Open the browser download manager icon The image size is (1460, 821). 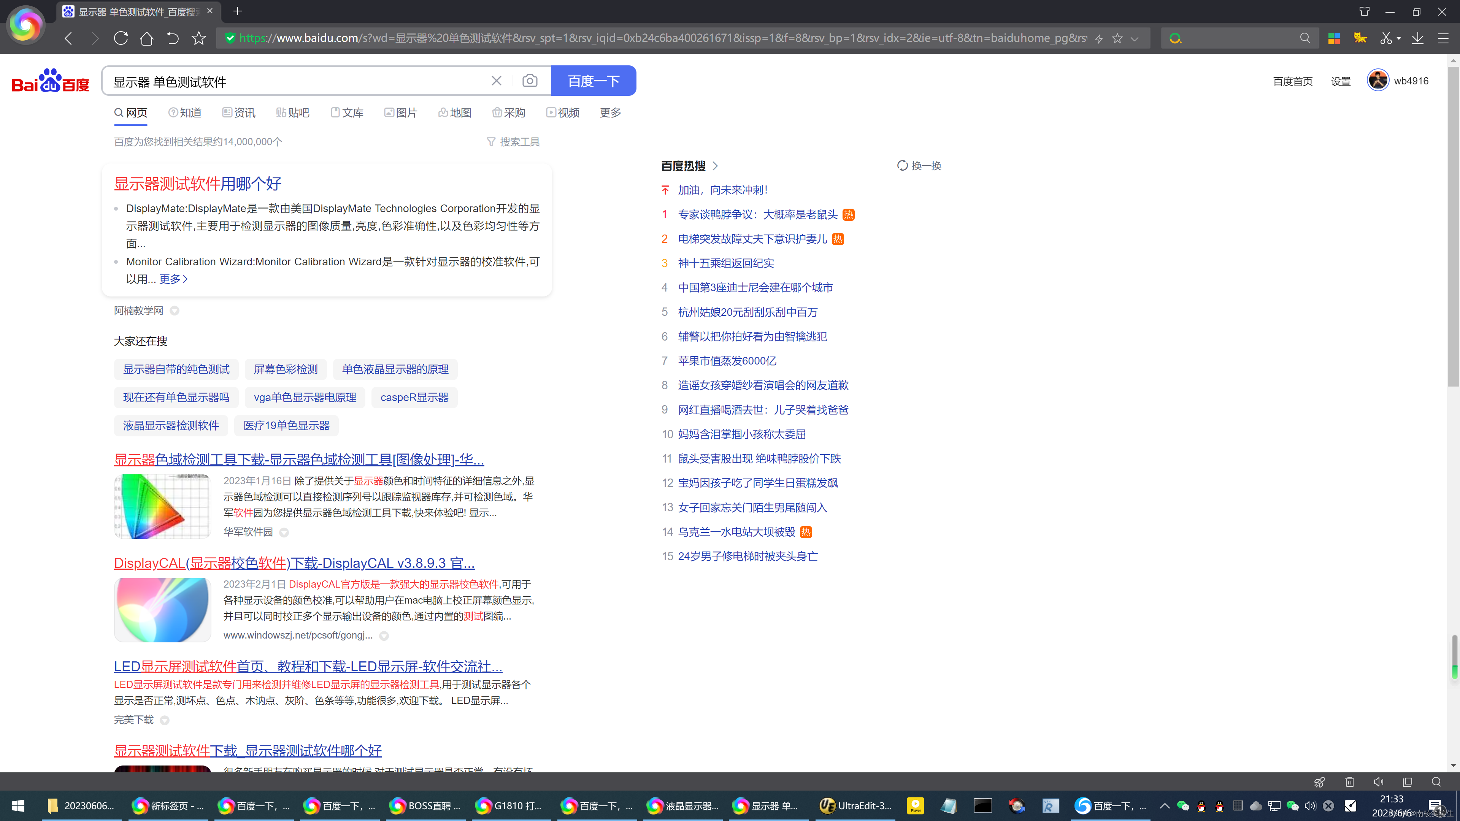[1417, 38]
